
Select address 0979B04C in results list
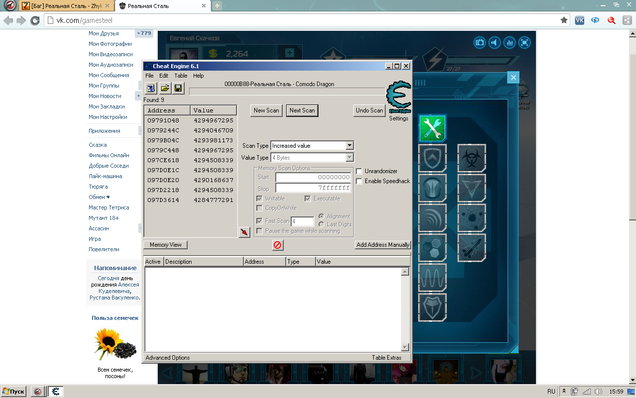163,140
